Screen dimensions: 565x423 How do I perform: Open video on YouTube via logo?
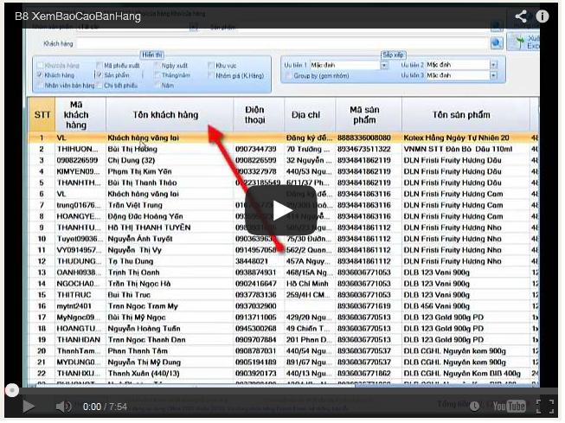pyautogui.click(x=511, y=408)
